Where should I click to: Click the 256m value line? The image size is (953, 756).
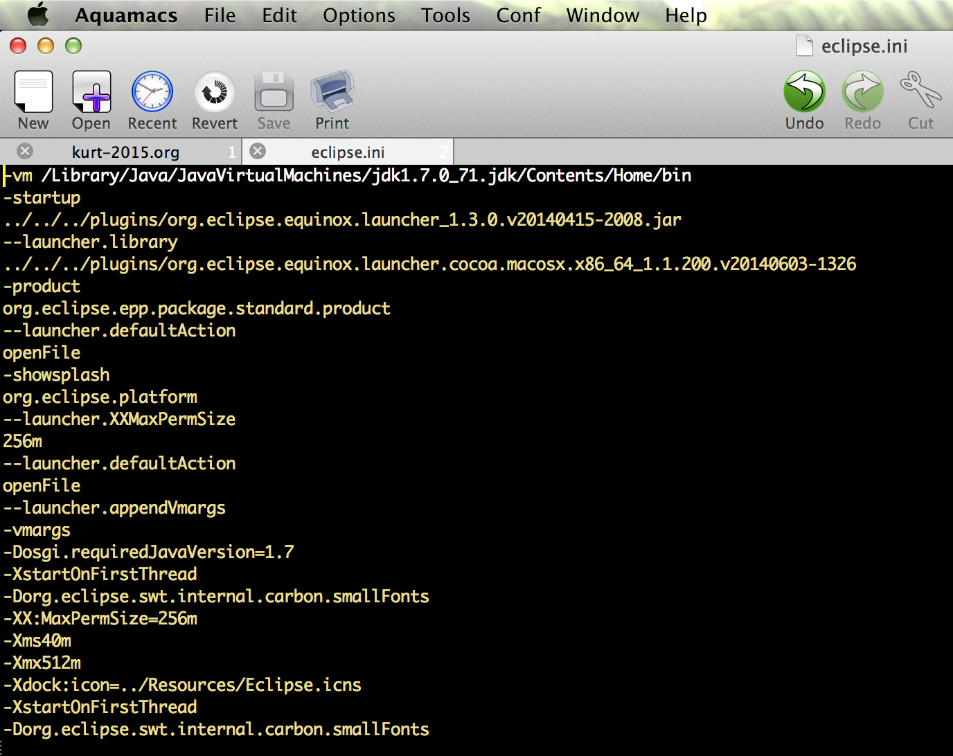22,441
